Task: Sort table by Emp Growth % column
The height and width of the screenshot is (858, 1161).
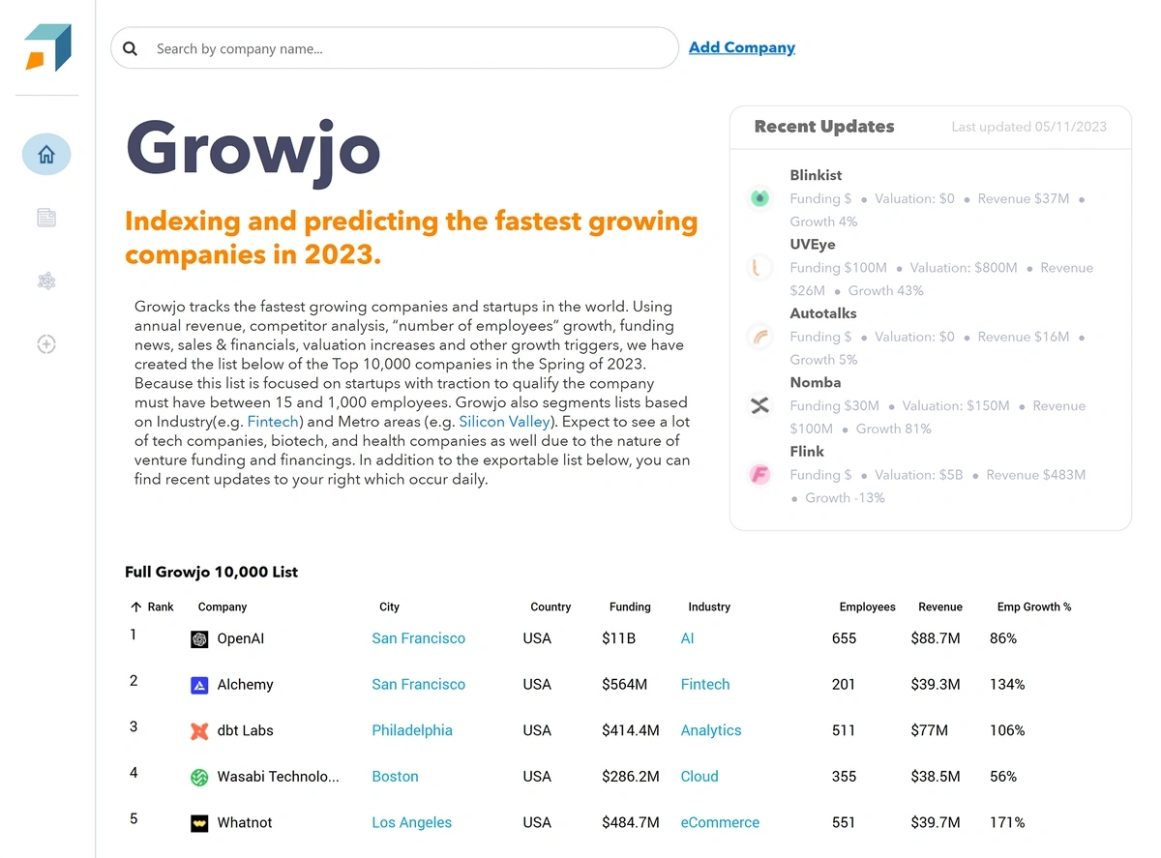Action: 1034,607
